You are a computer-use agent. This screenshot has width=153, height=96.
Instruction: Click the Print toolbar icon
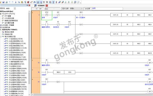[x=6, y=2]
